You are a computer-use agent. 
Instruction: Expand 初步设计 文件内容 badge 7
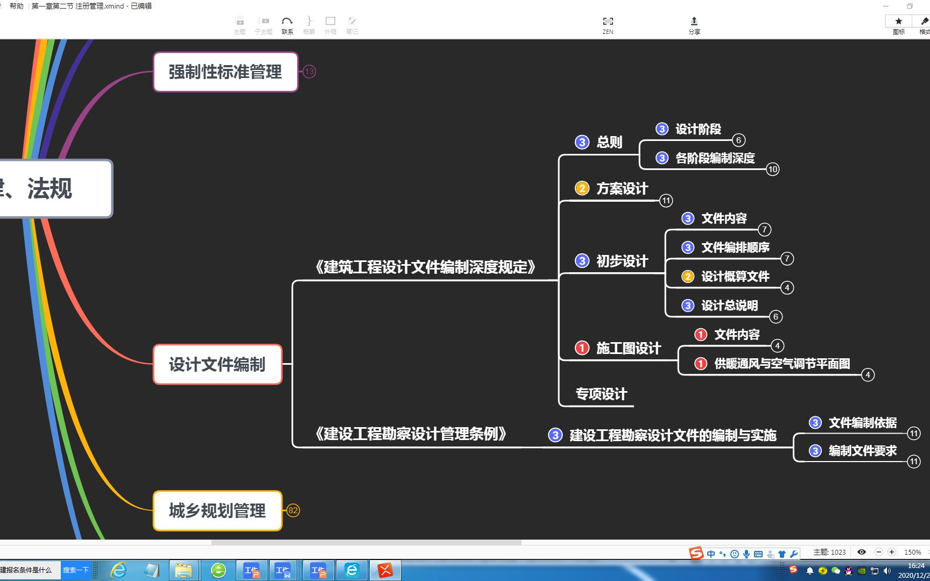pos(764,230)
